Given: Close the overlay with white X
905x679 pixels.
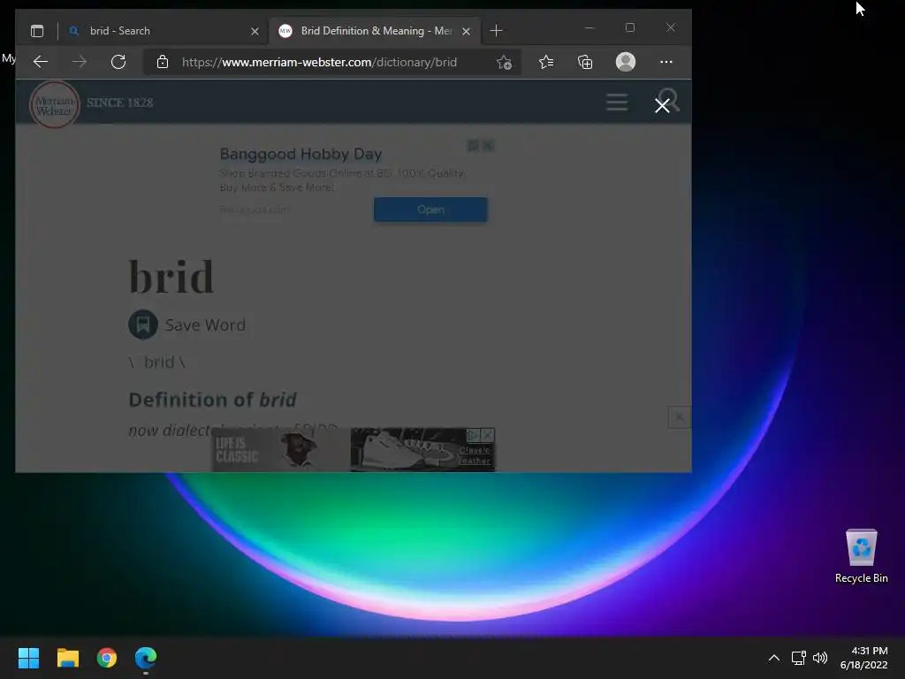Looking at the screenshot, I should 662,105.
